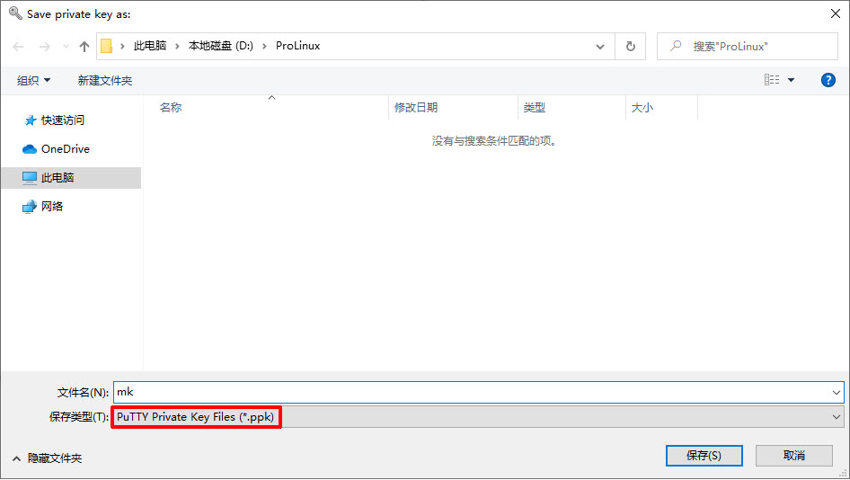850x480 pixels.
Task: Click the Back navigation arrow
Action: point(19,46)
